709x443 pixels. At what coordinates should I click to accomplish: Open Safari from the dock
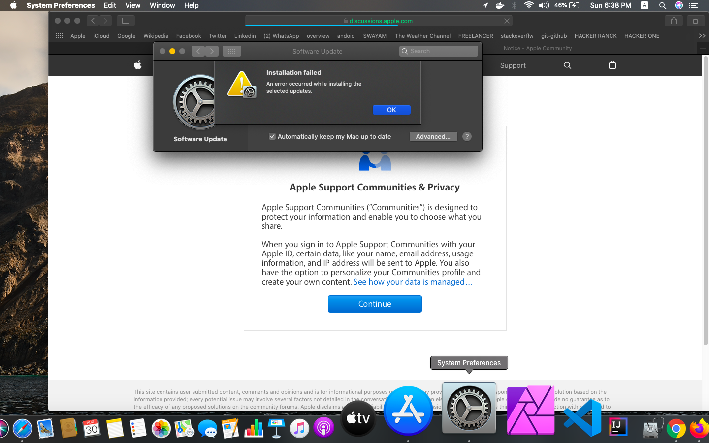[22, 429]
